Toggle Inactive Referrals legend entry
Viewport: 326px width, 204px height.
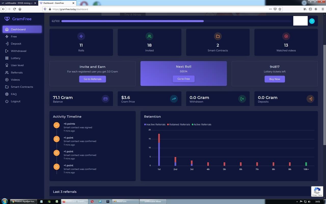coord(155,124)
